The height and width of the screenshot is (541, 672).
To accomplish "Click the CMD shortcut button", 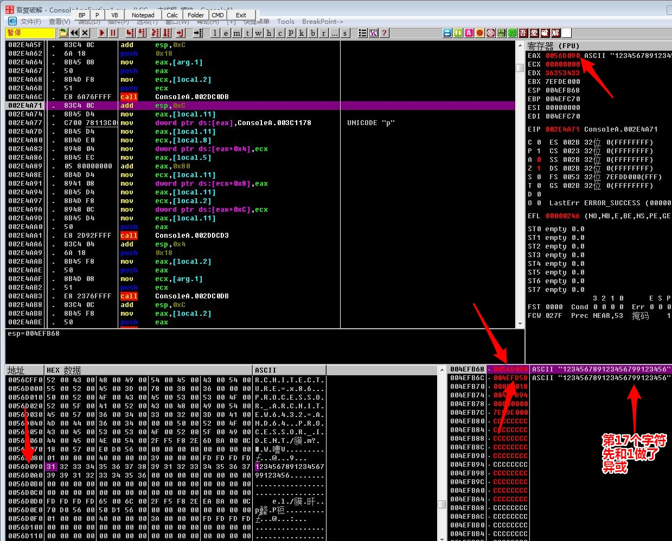I will point(218,15).
